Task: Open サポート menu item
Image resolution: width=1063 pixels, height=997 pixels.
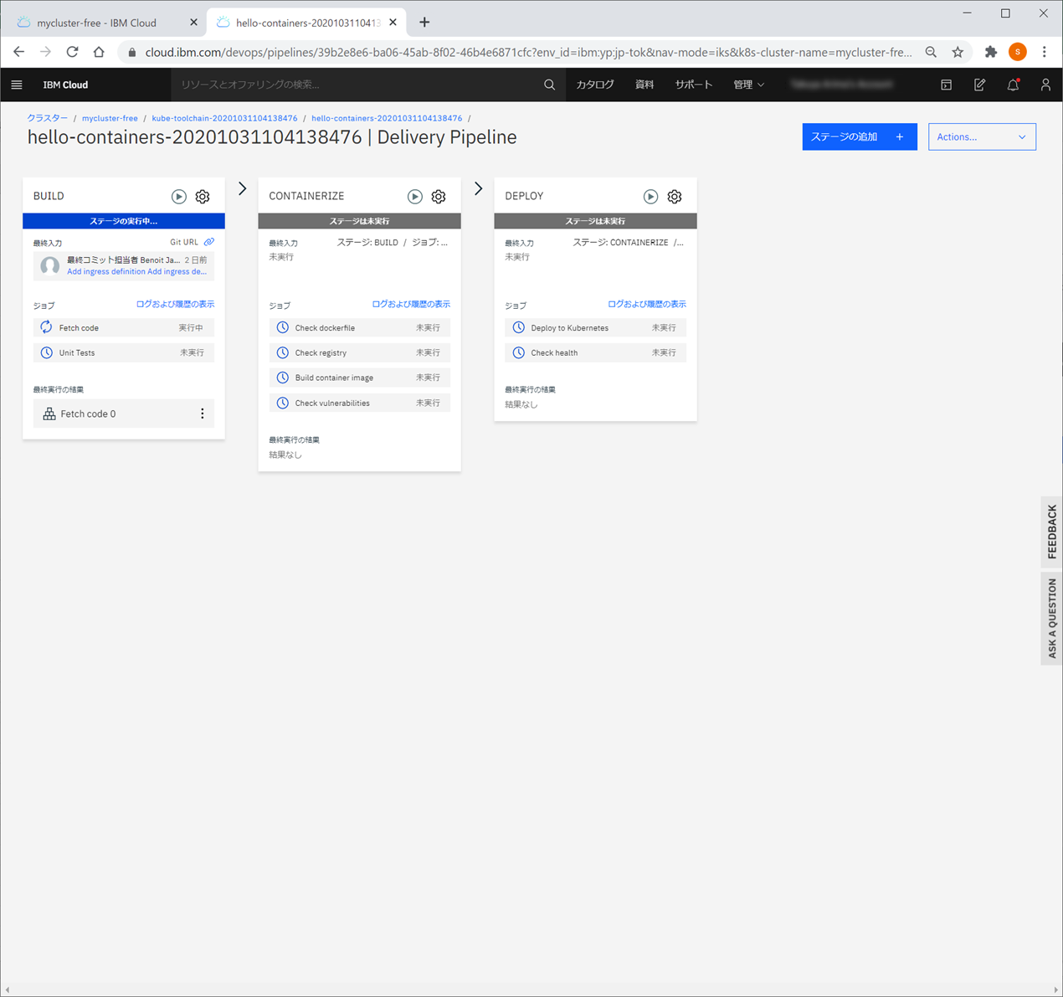Action: (694, 85)
